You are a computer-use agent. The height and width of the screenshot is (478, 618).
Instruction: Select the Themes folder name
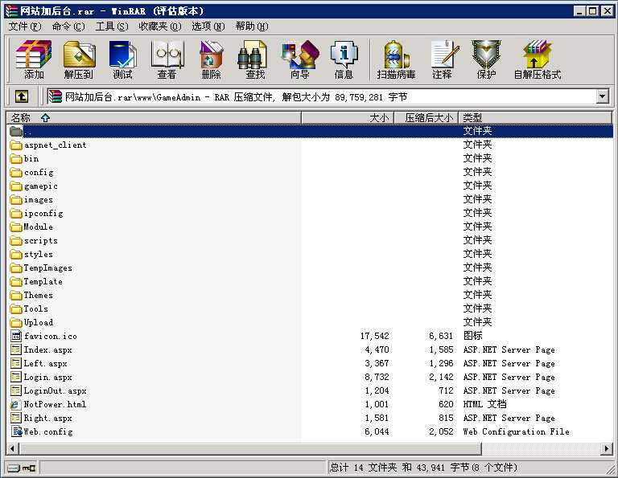[39, 296]
